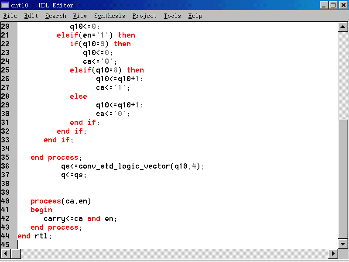Open the Synthesis menu
This screenshot has height=262, width=349.
point(109,16)
